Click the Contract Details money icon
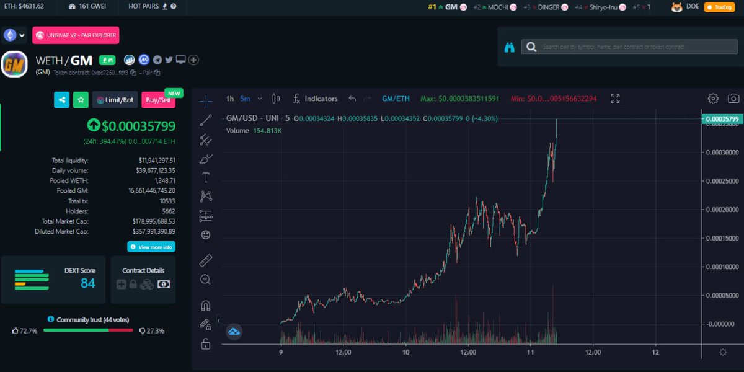Screen dimensions: 744x372 [x=163, y=284]
